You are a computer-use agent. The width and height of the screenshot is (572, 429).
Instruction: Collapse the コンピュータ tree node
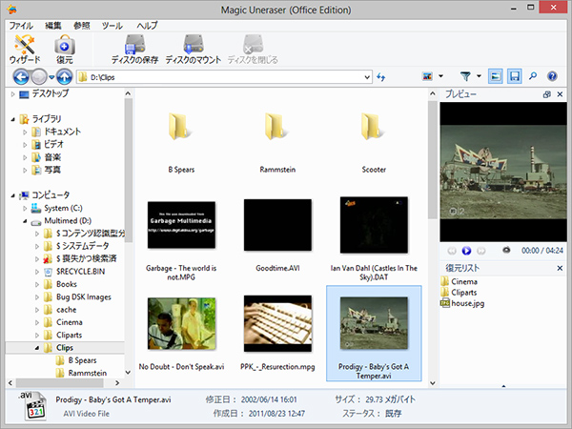(12, 195)
